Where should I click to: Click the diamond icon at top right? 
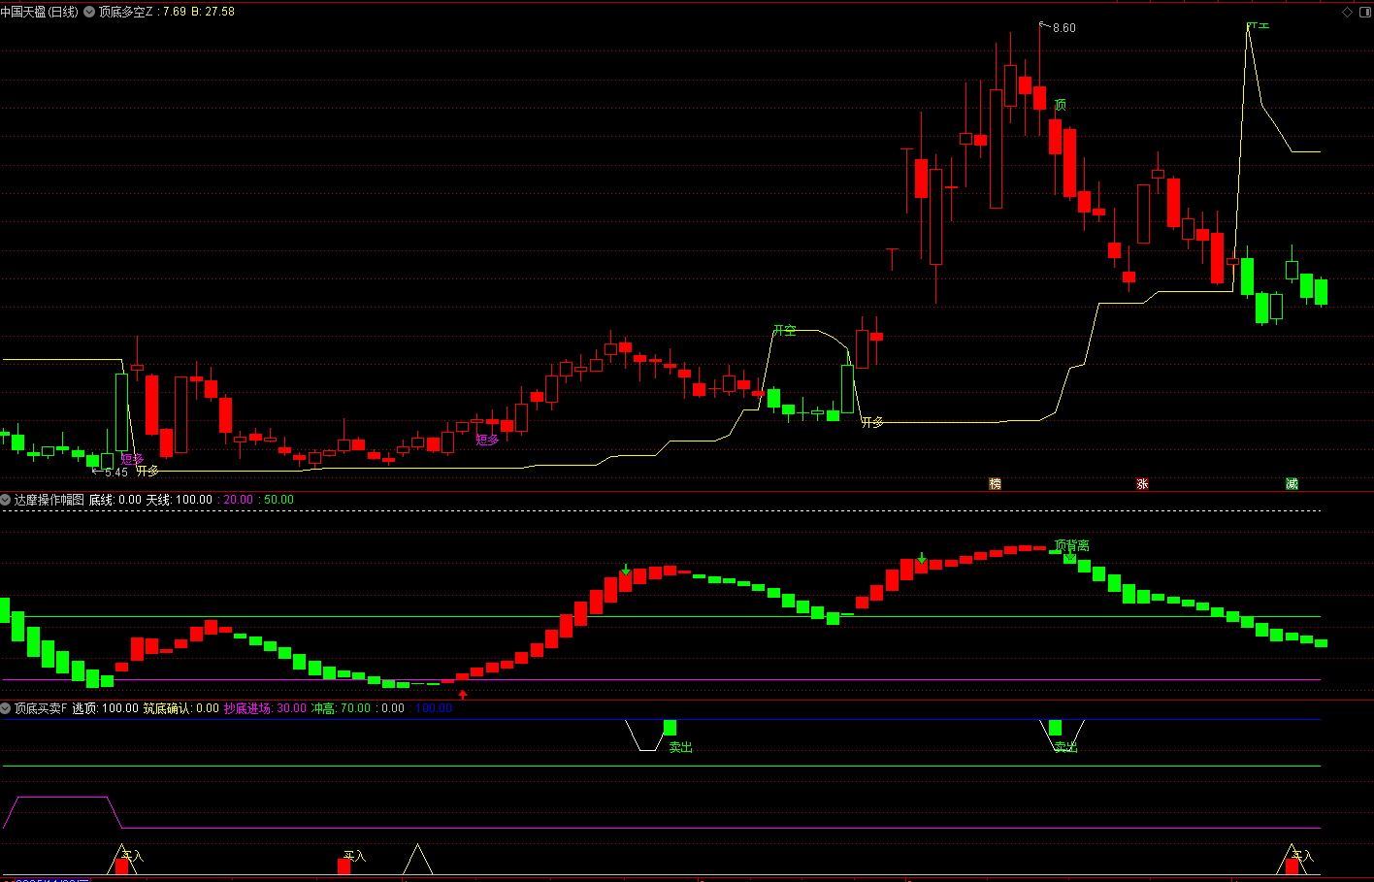(1347, 12)
